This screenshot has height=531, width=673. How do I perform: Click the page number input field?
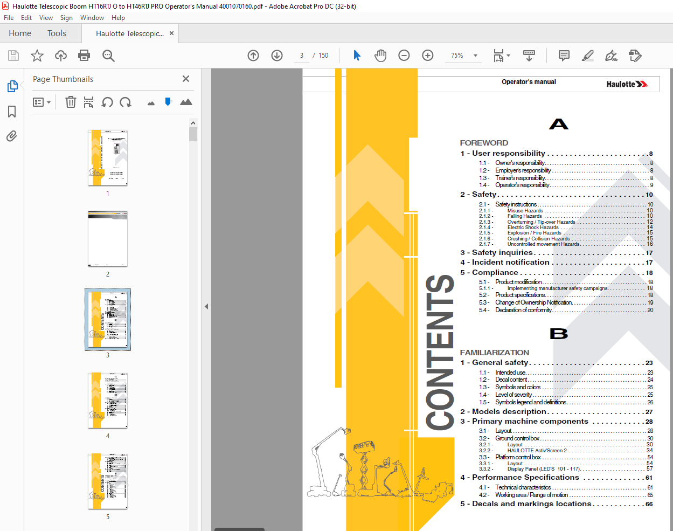coord(302,56)
